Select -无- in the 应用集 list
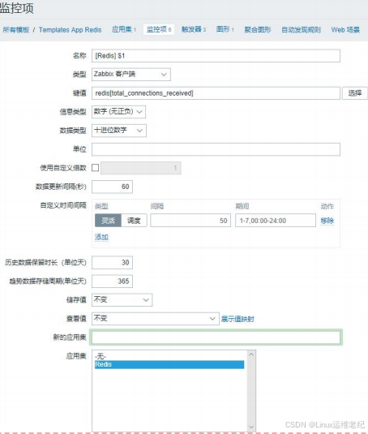368x434 pixels. tap(169, 356)
